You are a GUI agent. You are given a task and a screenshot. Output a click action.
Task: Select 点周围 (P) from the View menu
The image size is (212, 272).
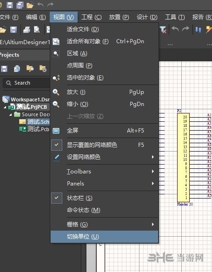pyautogui.click(x=105, y=66)
